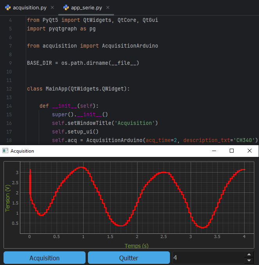Switch to the acquisition.py tab
This screenshot has height=265, width=259.
(x=26, y=7)
